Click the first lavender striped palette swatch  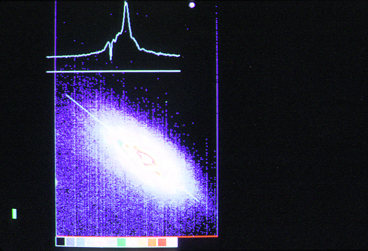[71, 242]
